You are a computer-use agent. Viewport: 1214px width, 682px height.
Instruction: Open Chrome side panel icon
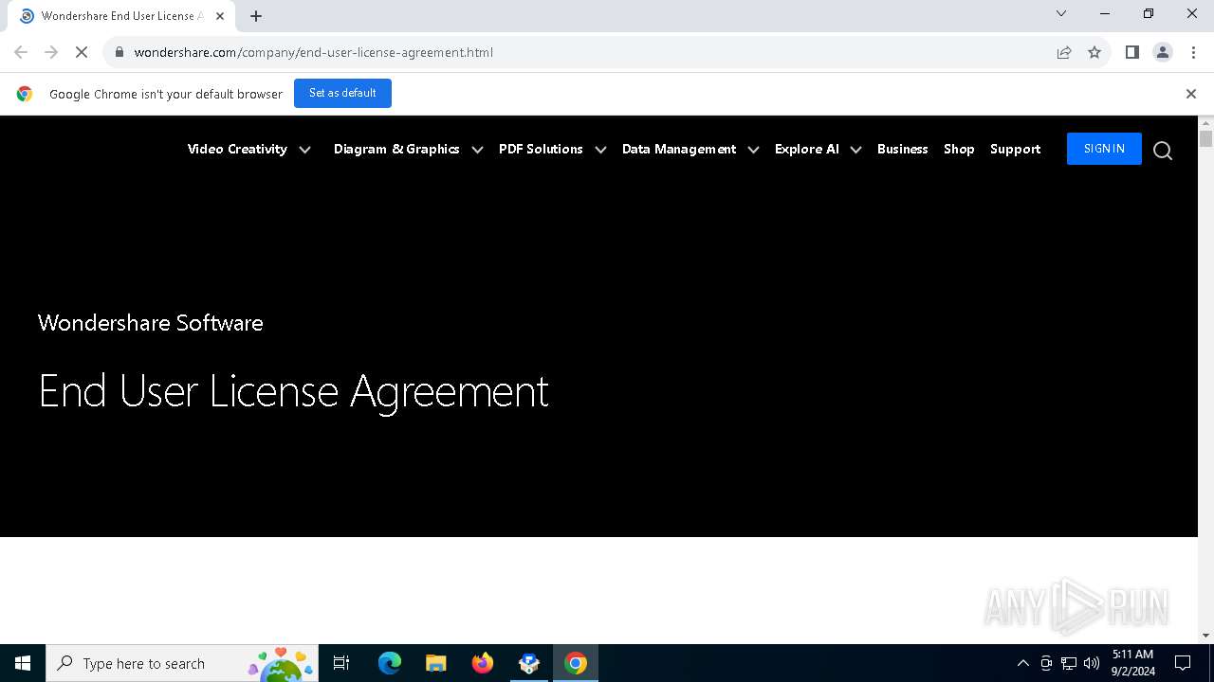click(1131, 52)
